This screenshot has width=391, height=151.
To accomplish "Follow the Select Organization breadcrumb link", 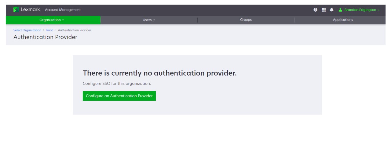I will click(x=27, y=30).
